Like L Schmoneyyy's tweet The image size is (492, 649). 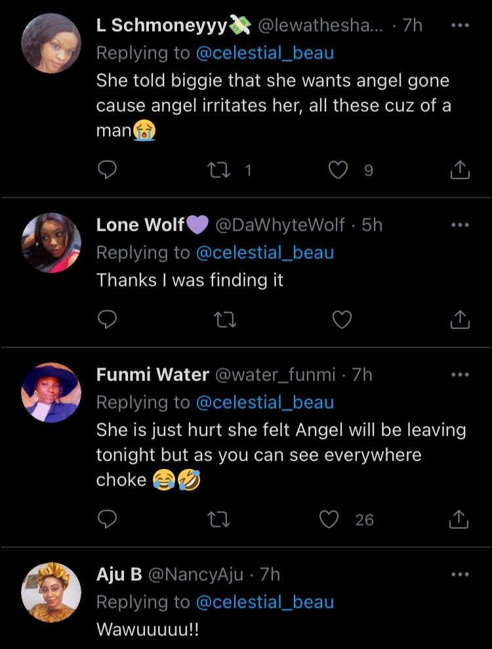(x=338, y=171)
